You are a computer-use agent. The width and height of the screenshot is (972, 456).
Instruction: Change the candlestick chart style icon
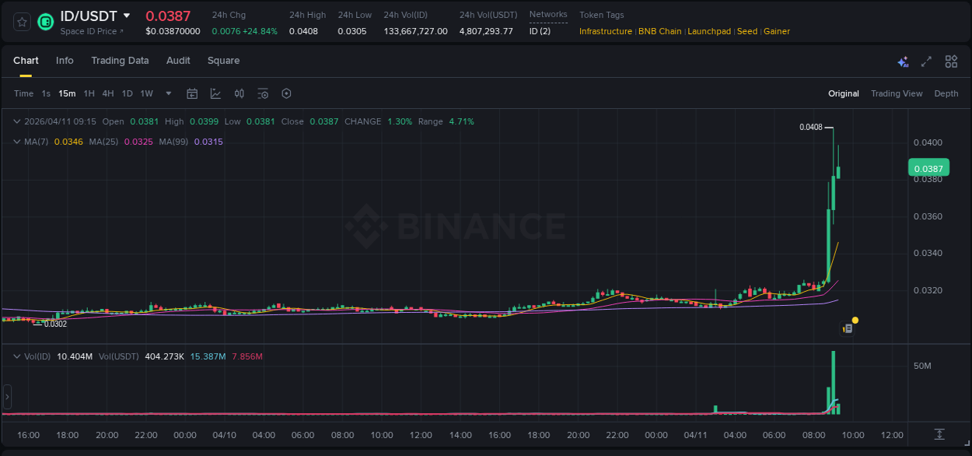240,93
